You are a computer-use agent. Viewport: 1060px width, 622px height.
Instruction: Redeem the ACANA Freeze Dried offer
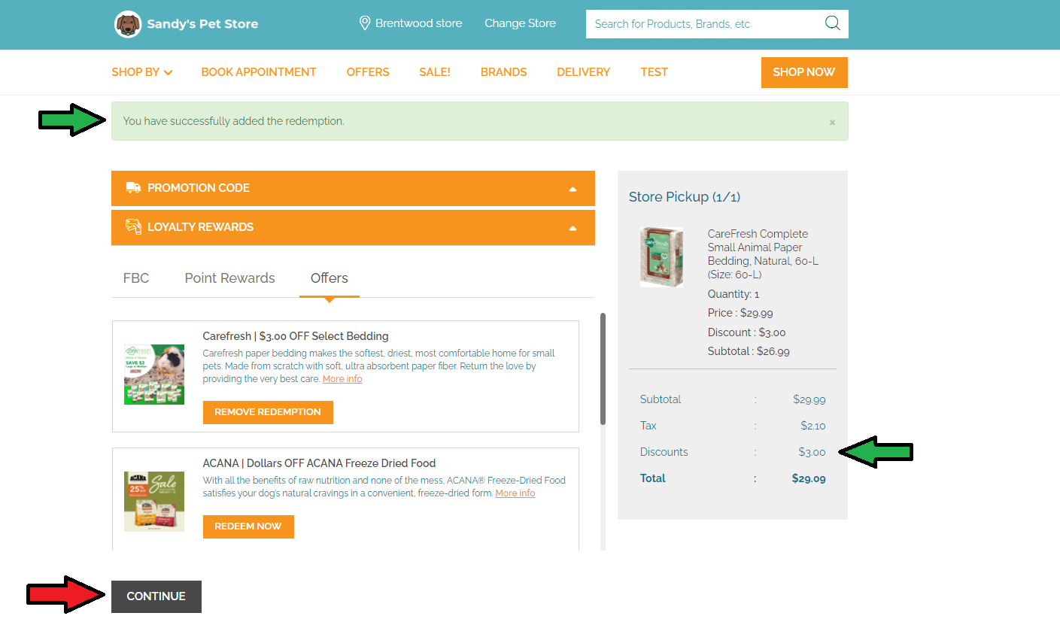[248, 526]
